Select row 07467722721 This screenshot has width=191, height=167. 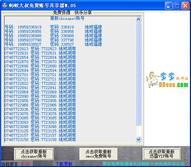pos(40,79)
